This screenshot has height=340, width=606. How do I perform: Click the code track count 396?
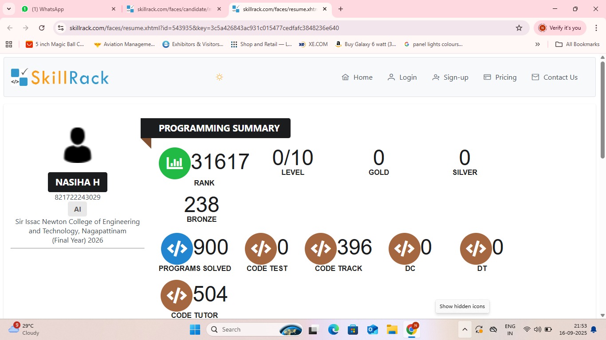pos(355,247)
